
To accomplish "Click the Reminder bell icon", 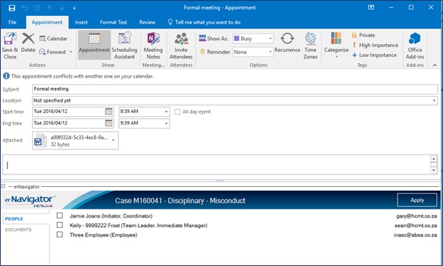I will 202,52.
